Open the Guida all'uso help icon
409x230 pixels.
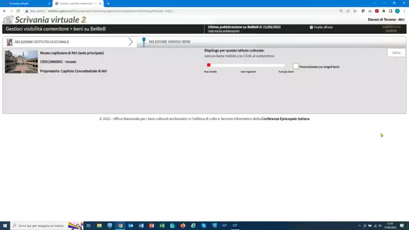click(x=311, y=27)
